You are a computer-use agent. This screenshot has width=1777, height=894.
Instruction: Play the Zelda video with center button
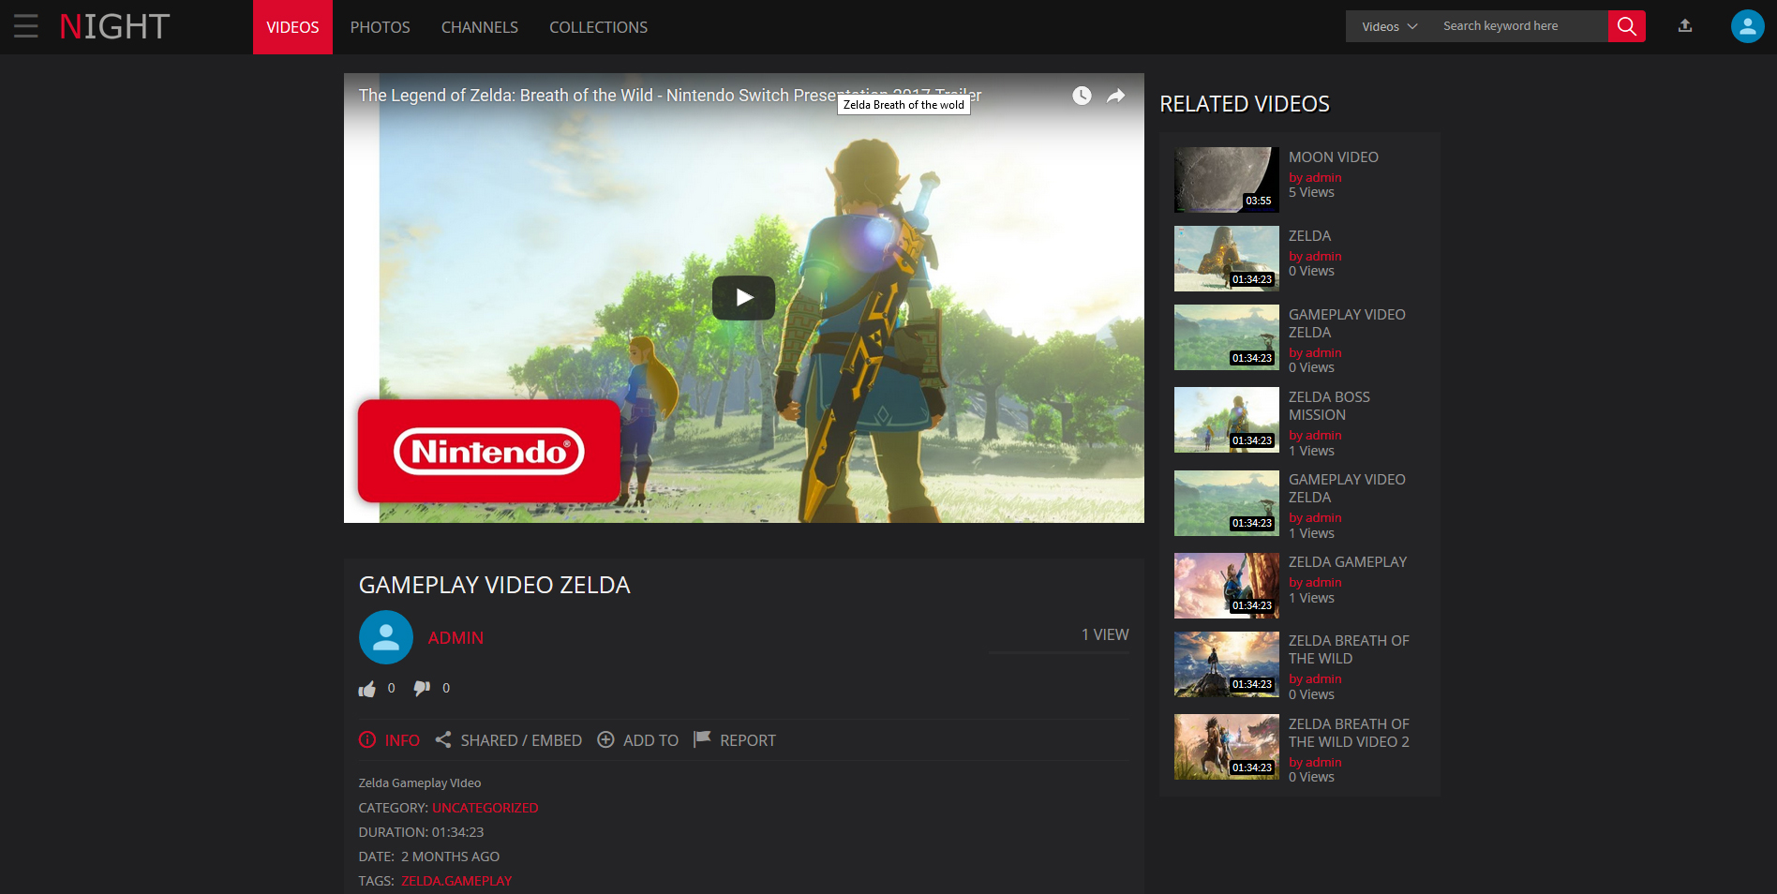tap(743, 298)
